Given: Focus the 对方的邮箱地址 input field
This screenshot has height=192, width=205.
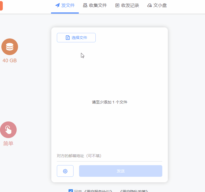Looking at the screenshot, I should coord(109,156).
